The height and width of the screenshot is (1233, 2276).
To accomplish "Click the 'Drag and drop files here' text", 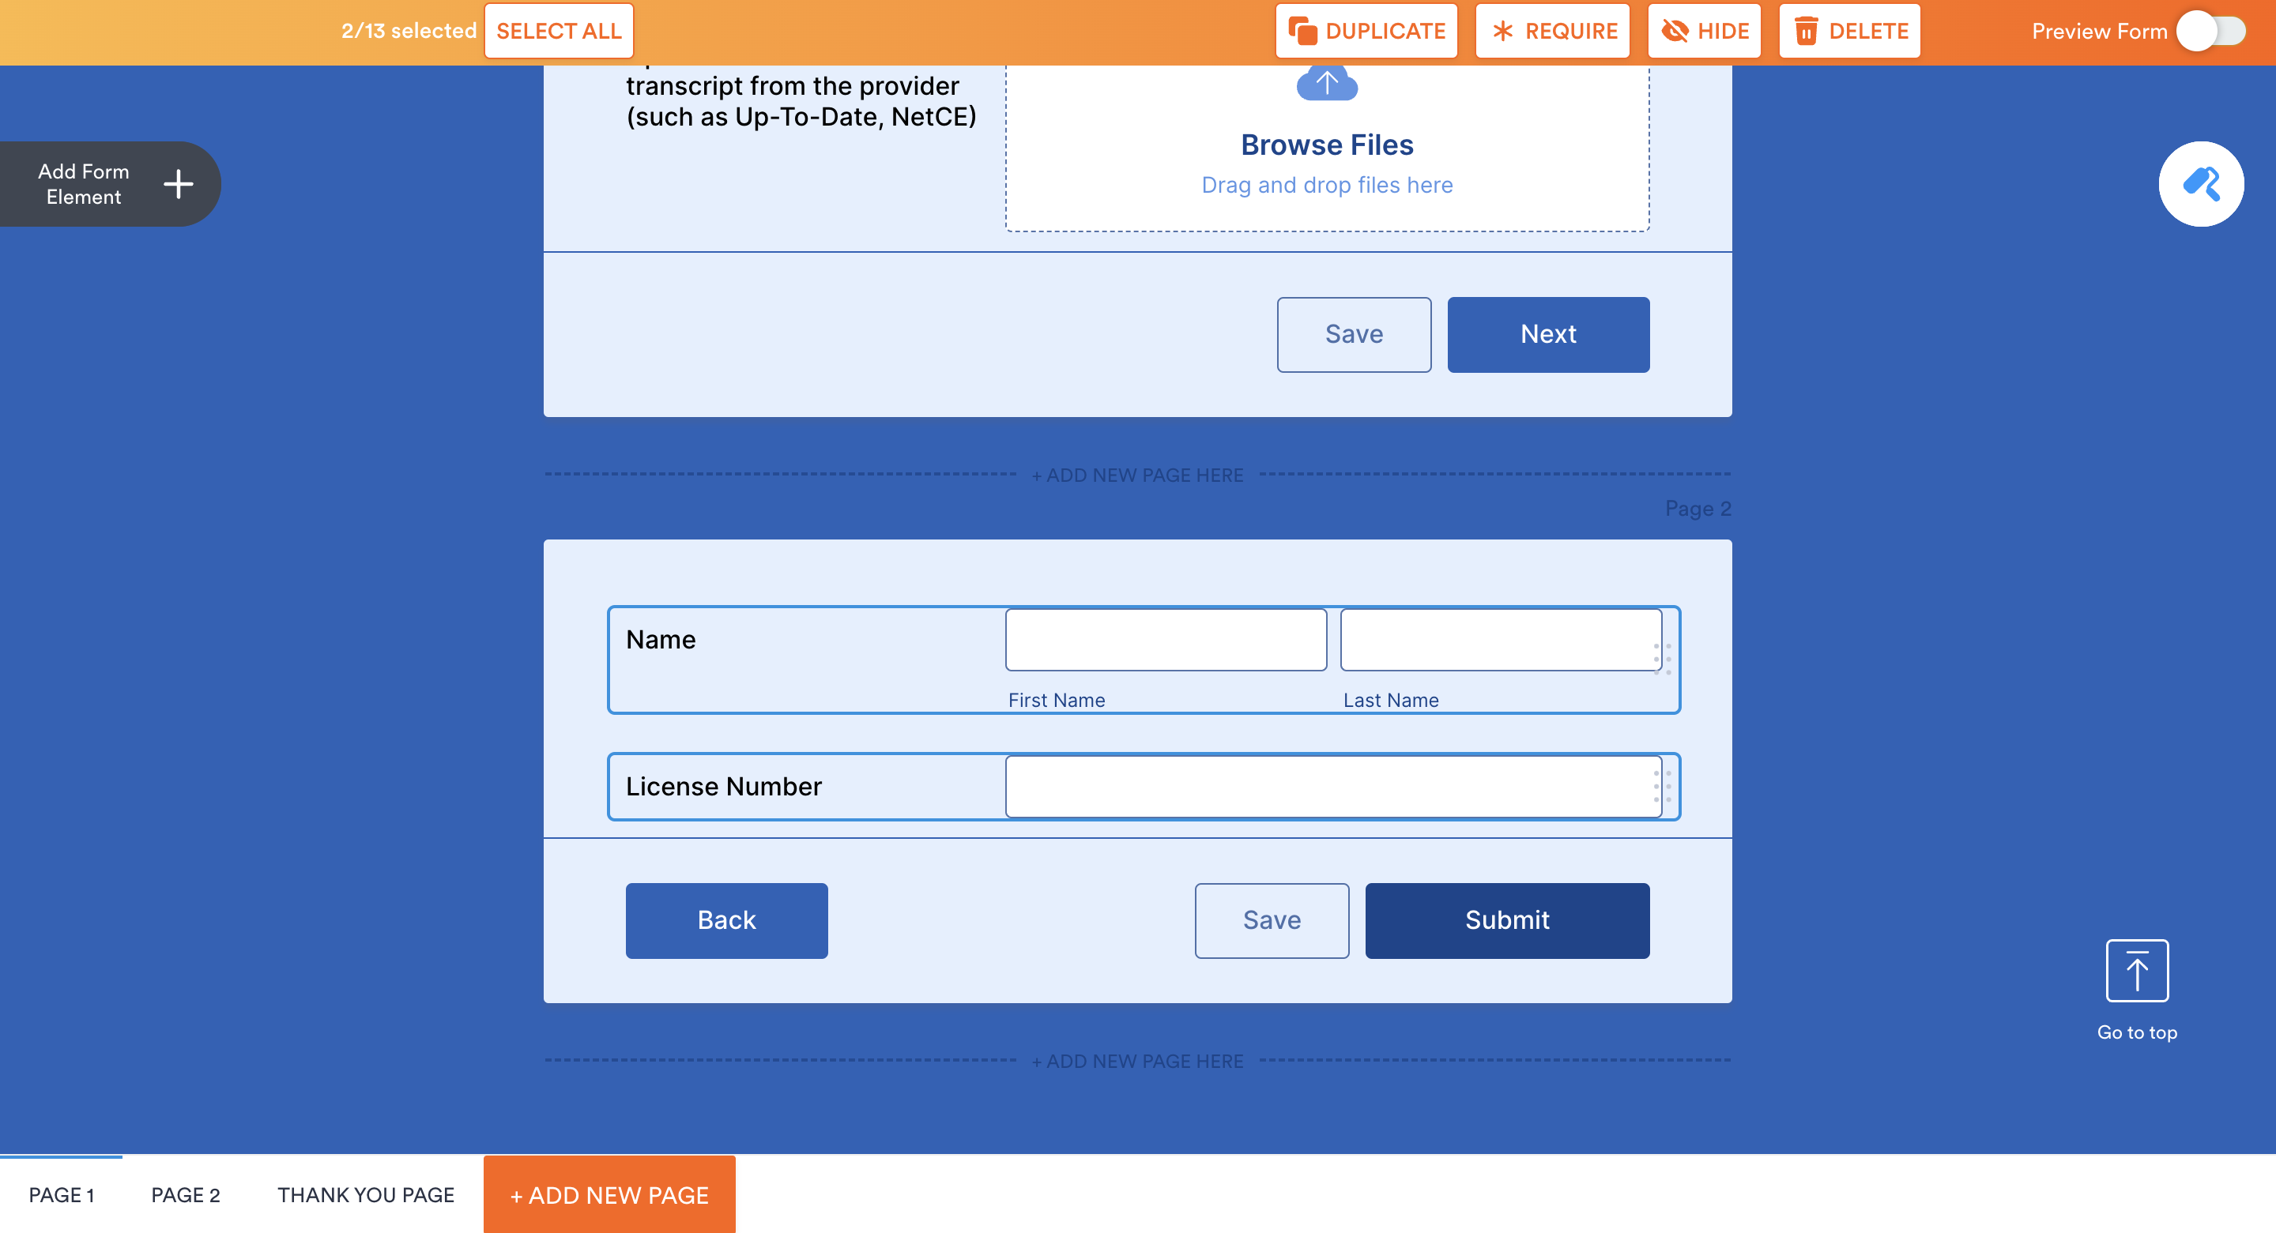I will tap(1326, 185).
